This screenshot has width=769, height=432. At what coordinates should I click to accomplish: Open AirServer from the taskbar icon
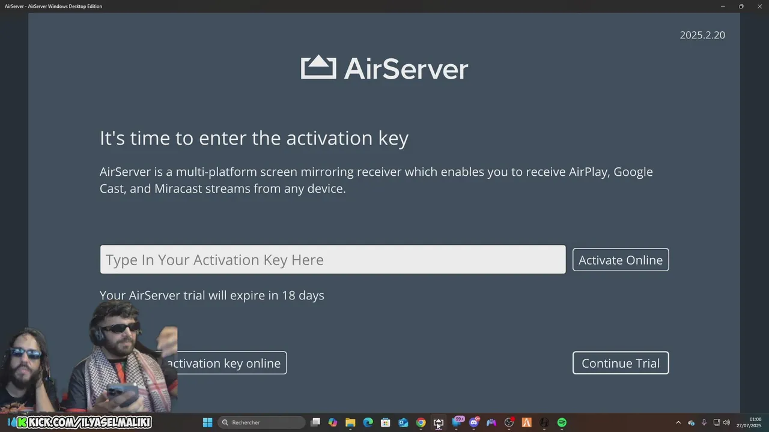click(439, 422)
